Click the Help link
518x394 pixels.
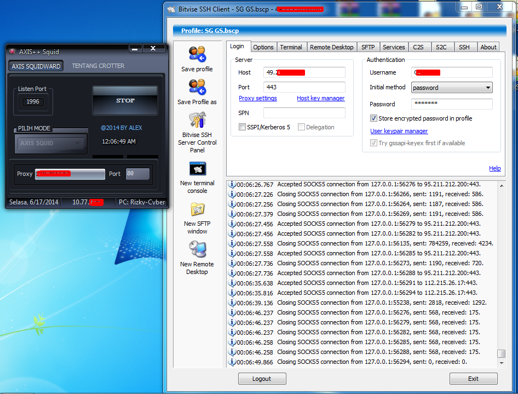click(x=494, y=168)
